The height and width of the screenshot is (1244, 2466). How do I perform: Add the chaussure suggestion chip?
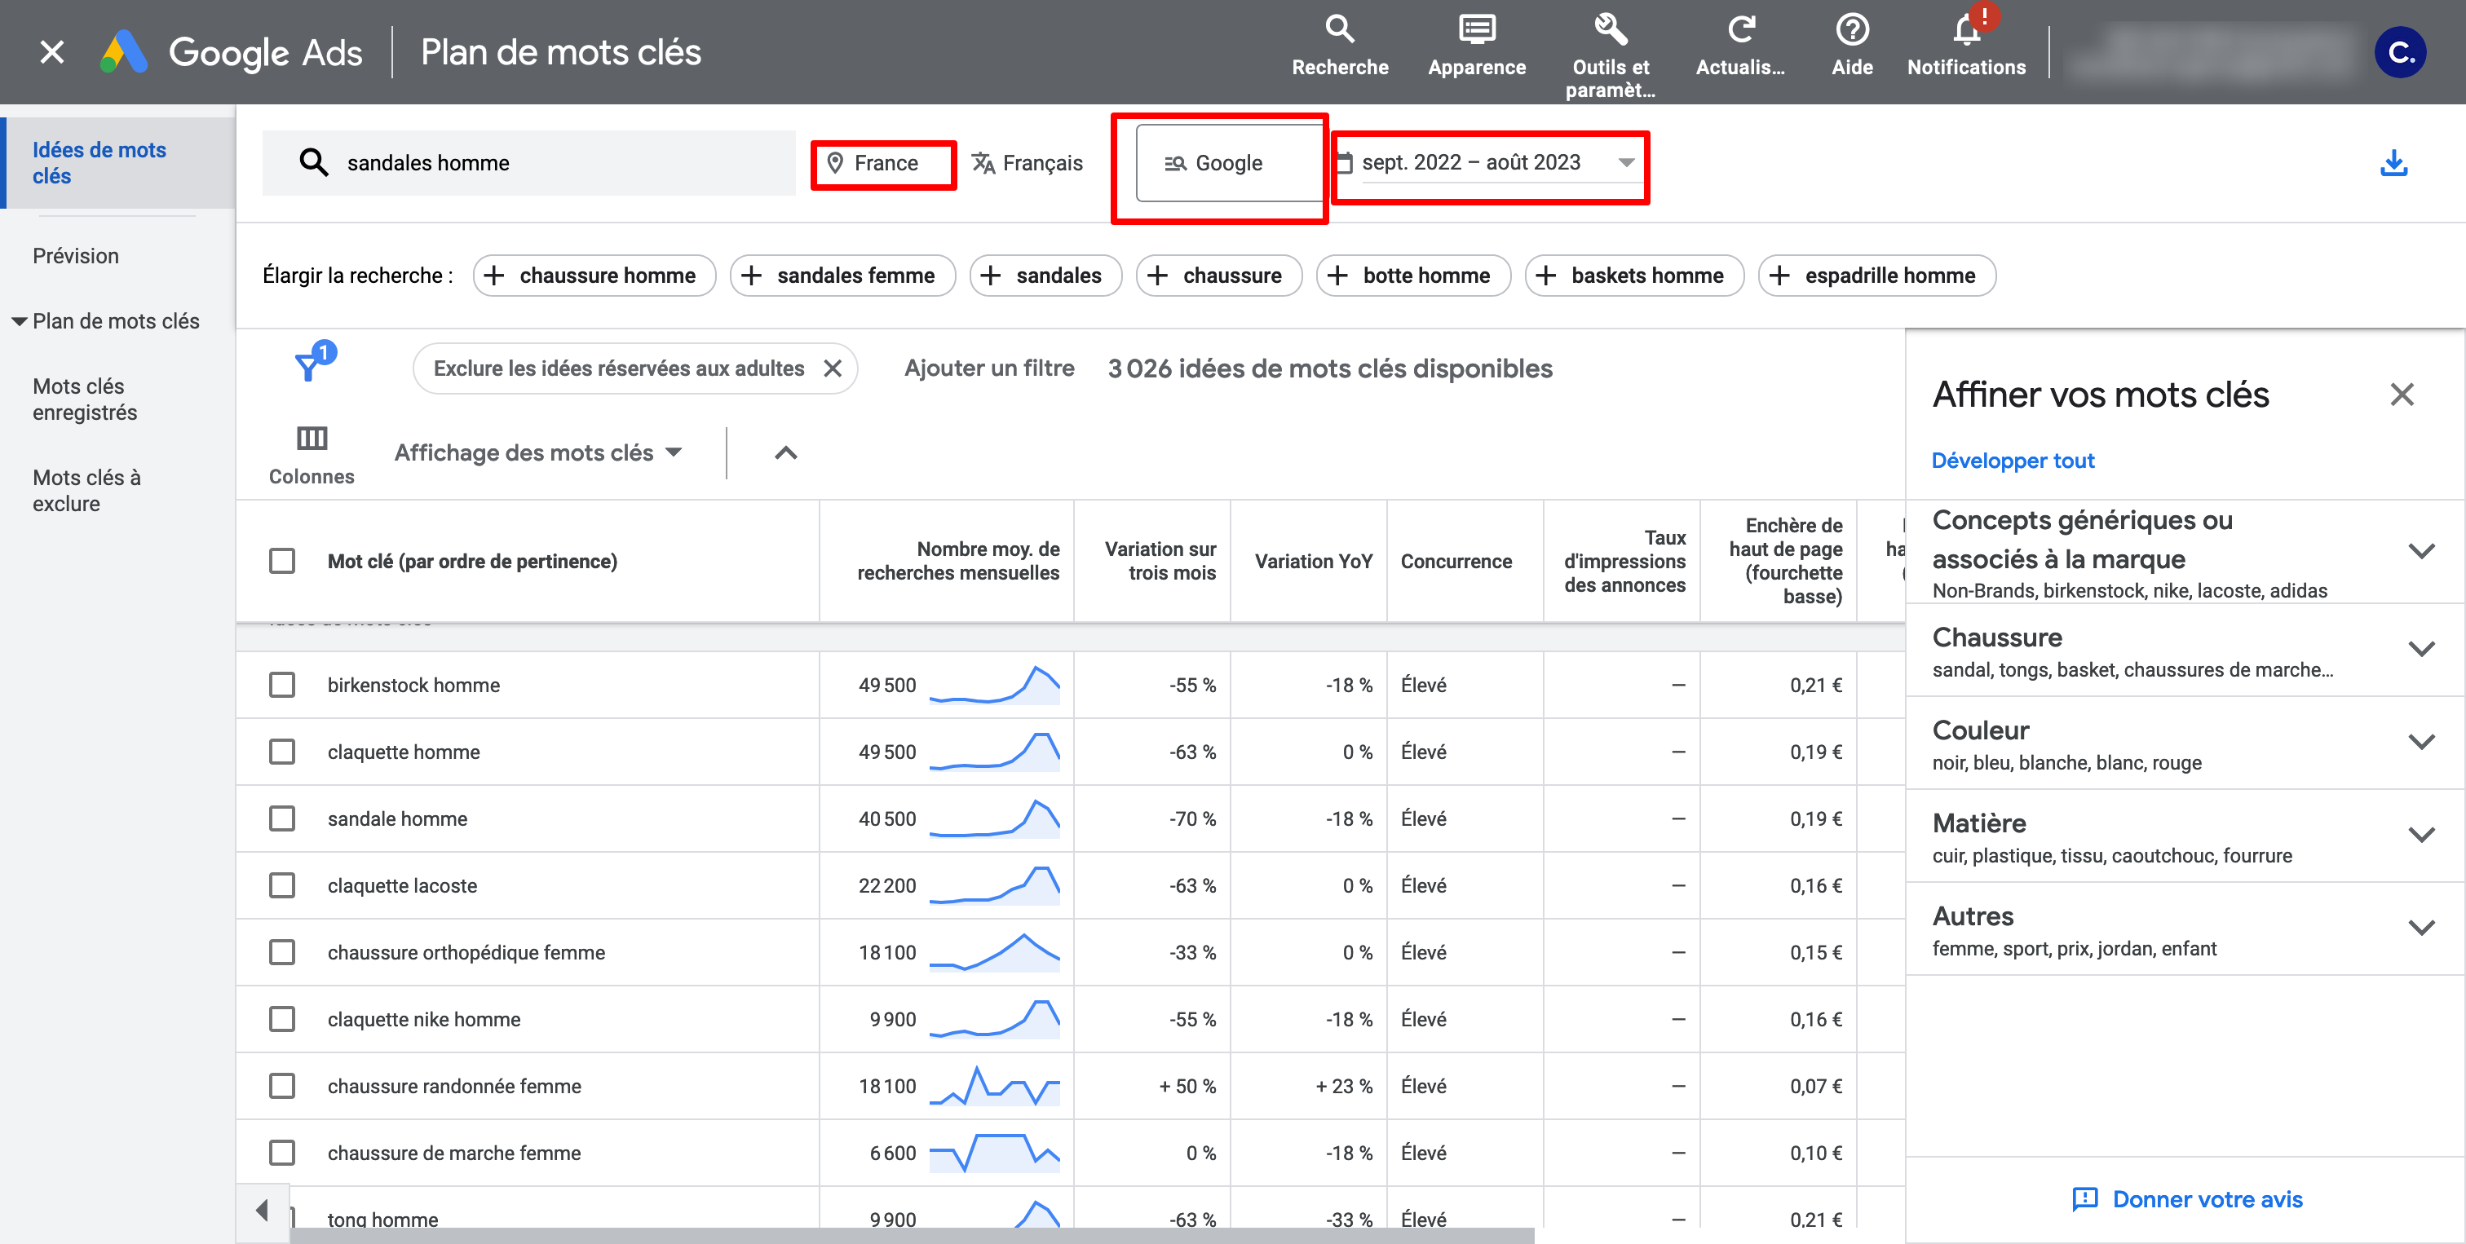1218,276
